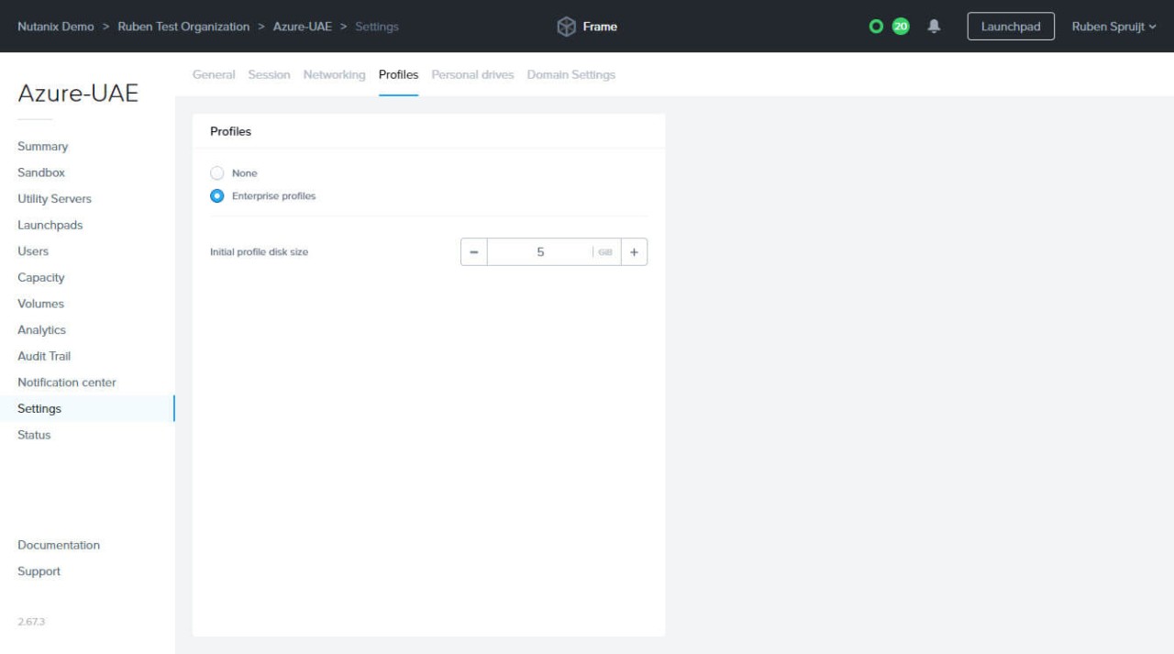Viewport: 1174px width, 654px height.
Task: Select the Enterprise profiles radio option
Action: pyautogui.click(x=217, y=196)
